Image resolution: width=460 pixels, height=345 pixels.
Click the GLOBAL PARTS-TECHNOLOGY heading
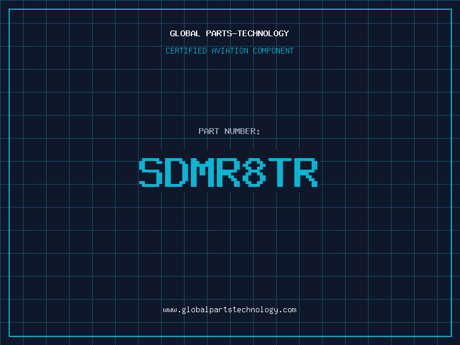229,33
